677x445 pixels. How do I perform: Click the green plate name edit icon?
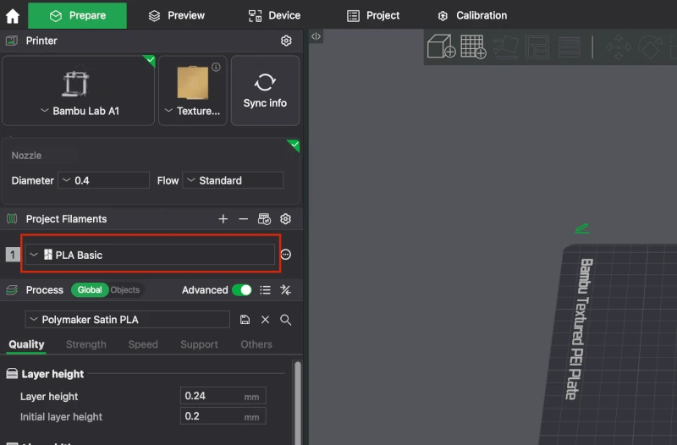click(582, 228)
